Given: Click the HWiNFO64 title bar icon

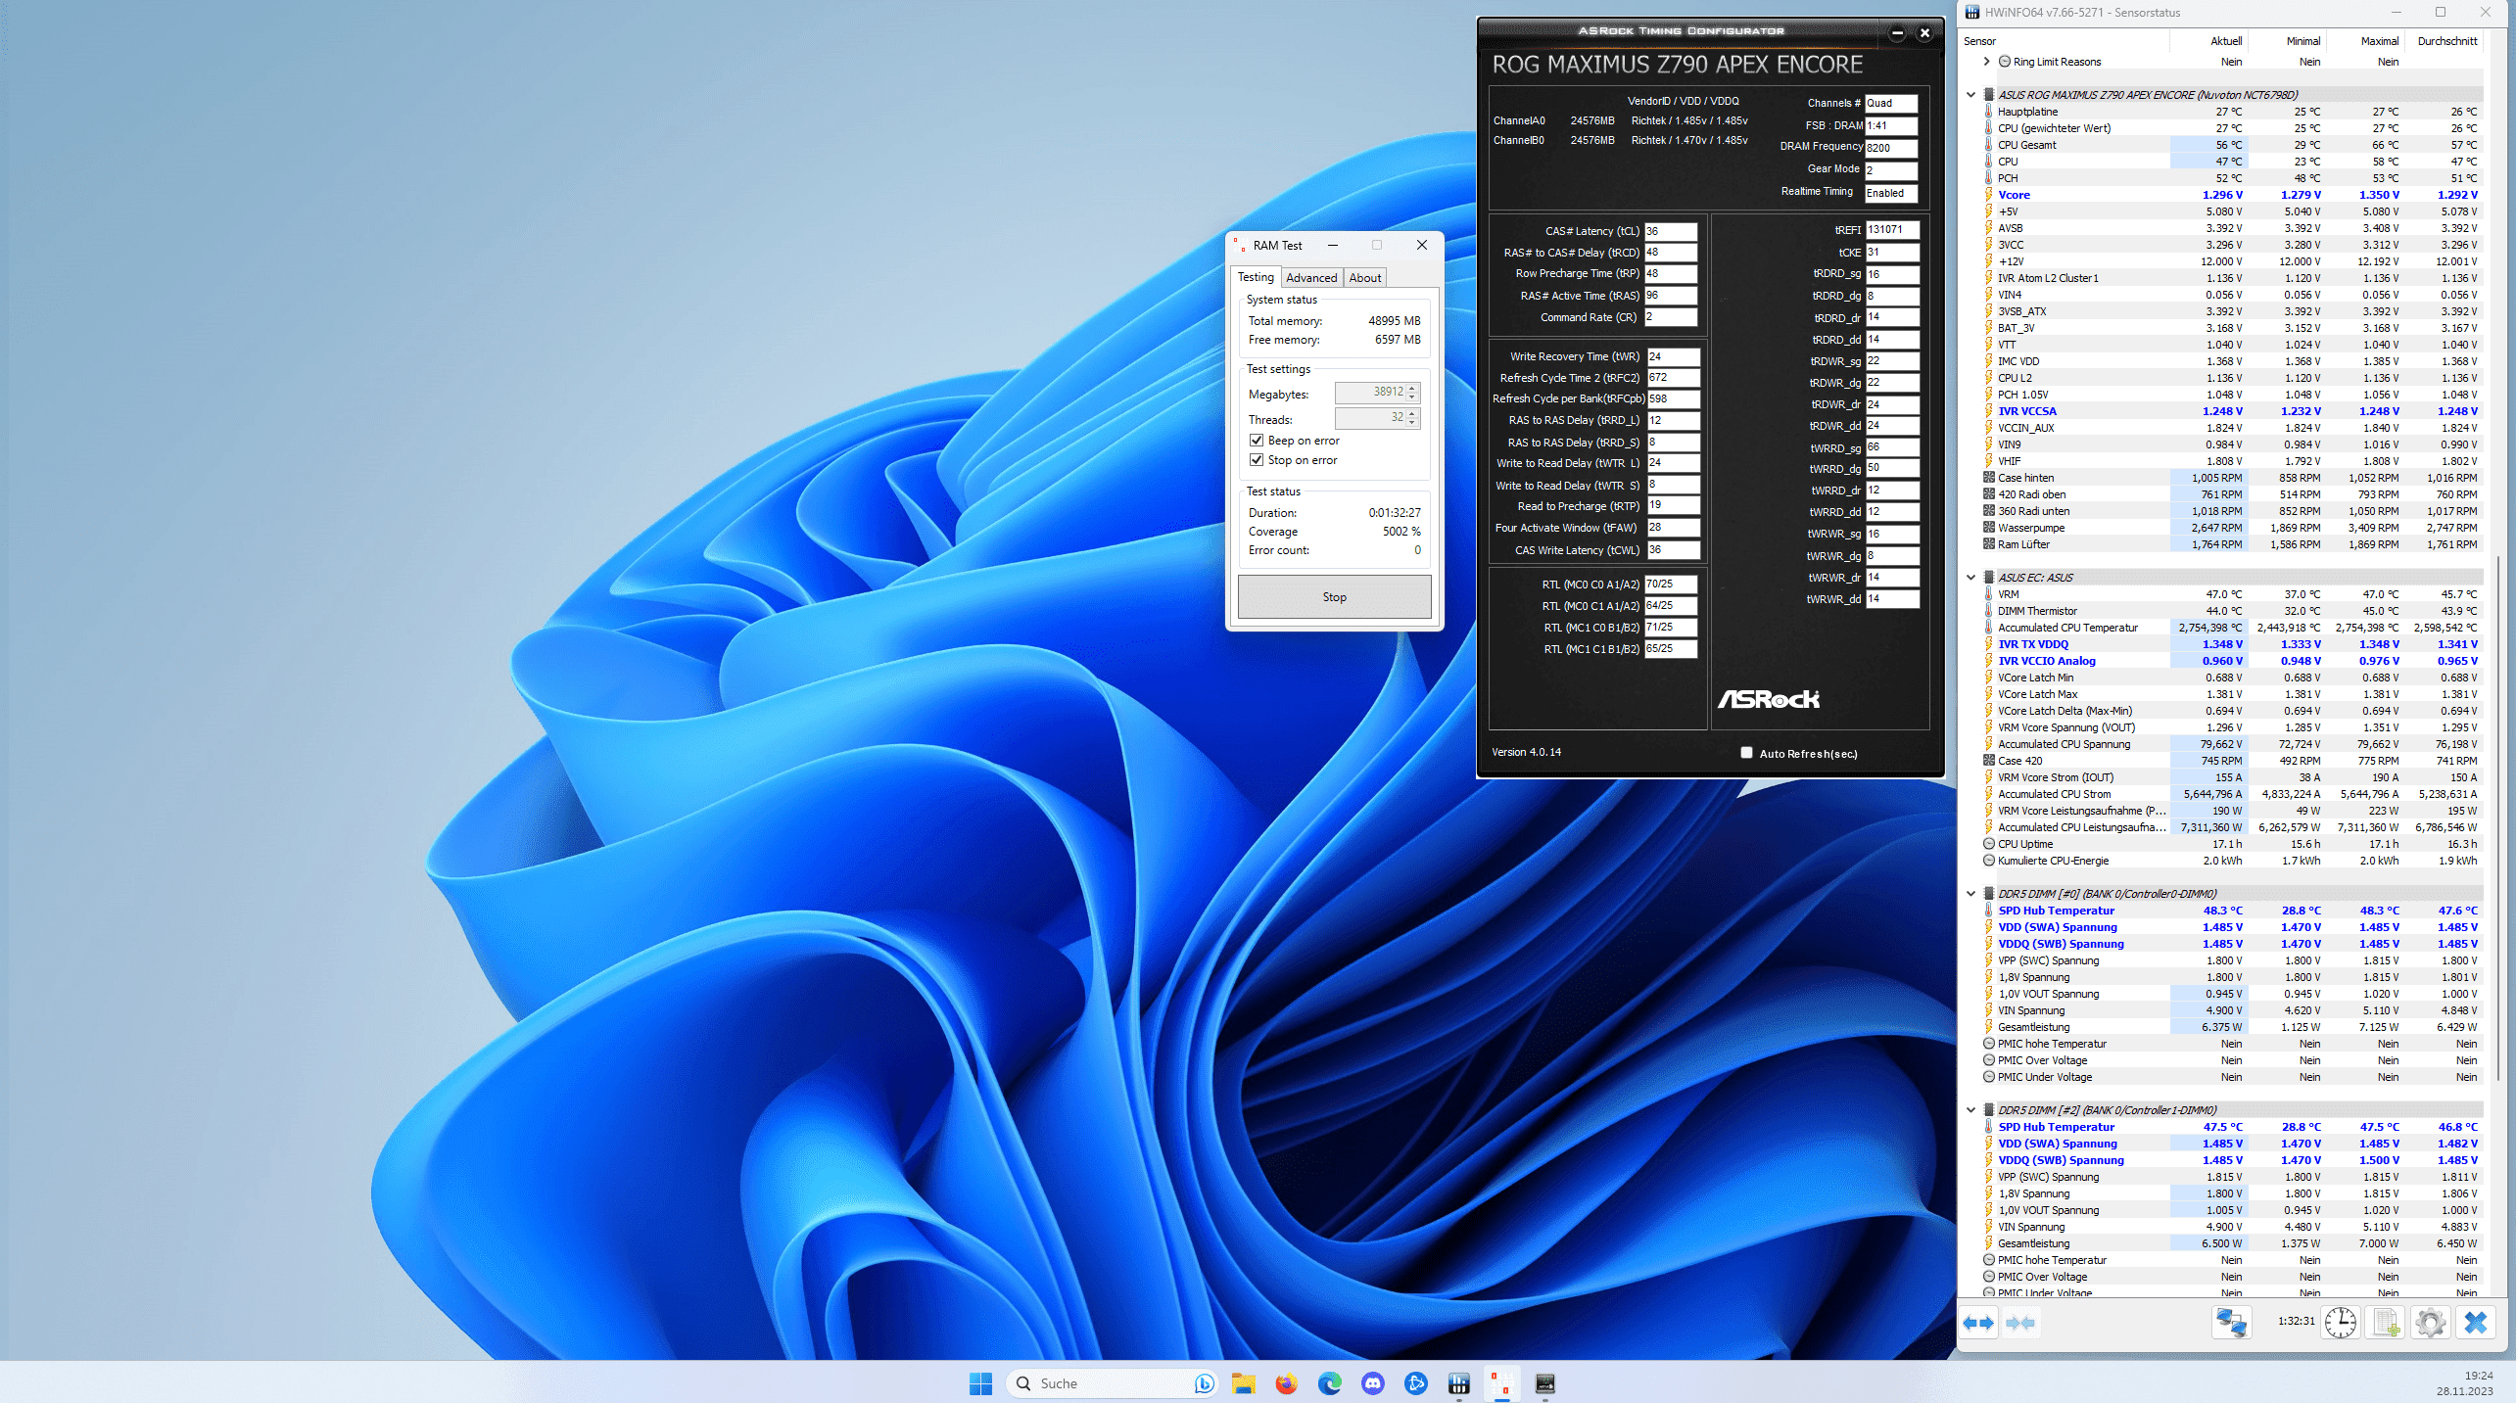Looking at the screenshot, I should 1971,13.
